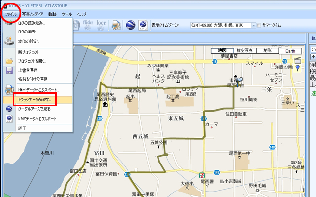
Task: Click the 恒川織物 map label
Action: 249,99
